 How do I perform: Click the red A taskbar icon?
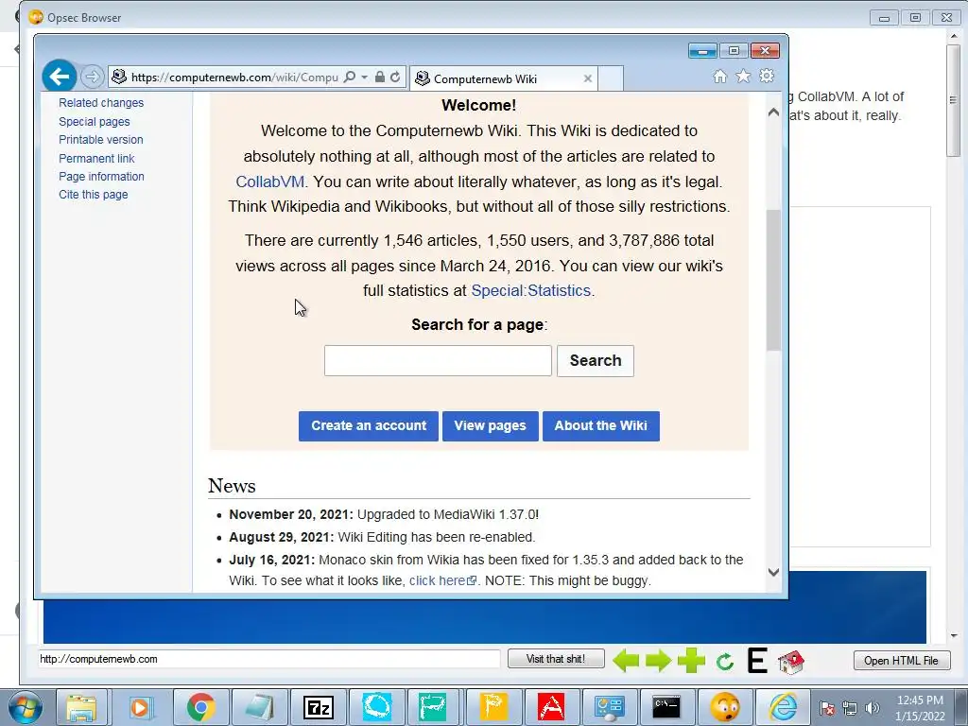pyautogui.click(x=551, y=707)
